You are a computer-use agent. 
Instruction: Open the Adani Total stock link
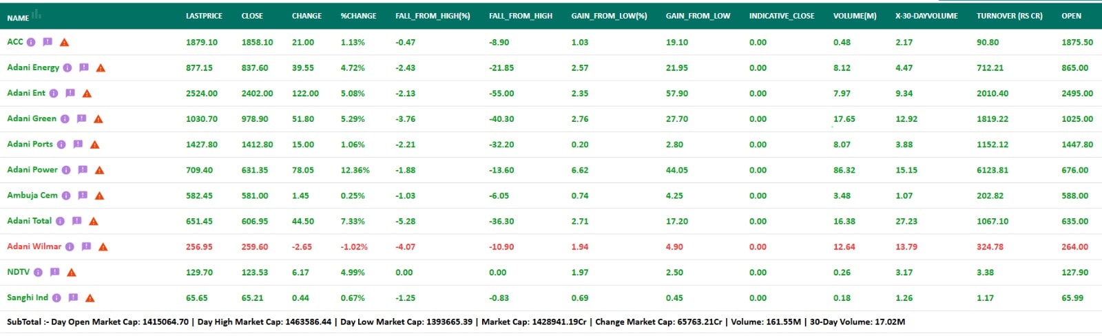pos(29,221)
